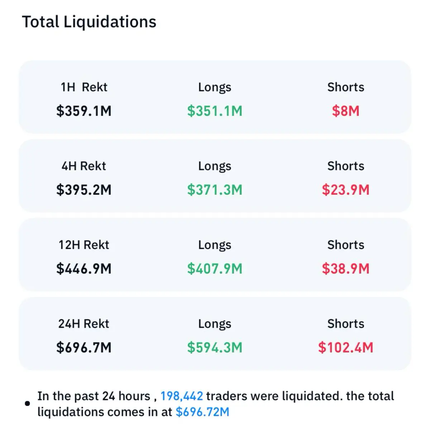Click the 4H Shorts value $23.9M
The height and width of the screenshot is (428, 430).
coord(345,190)
